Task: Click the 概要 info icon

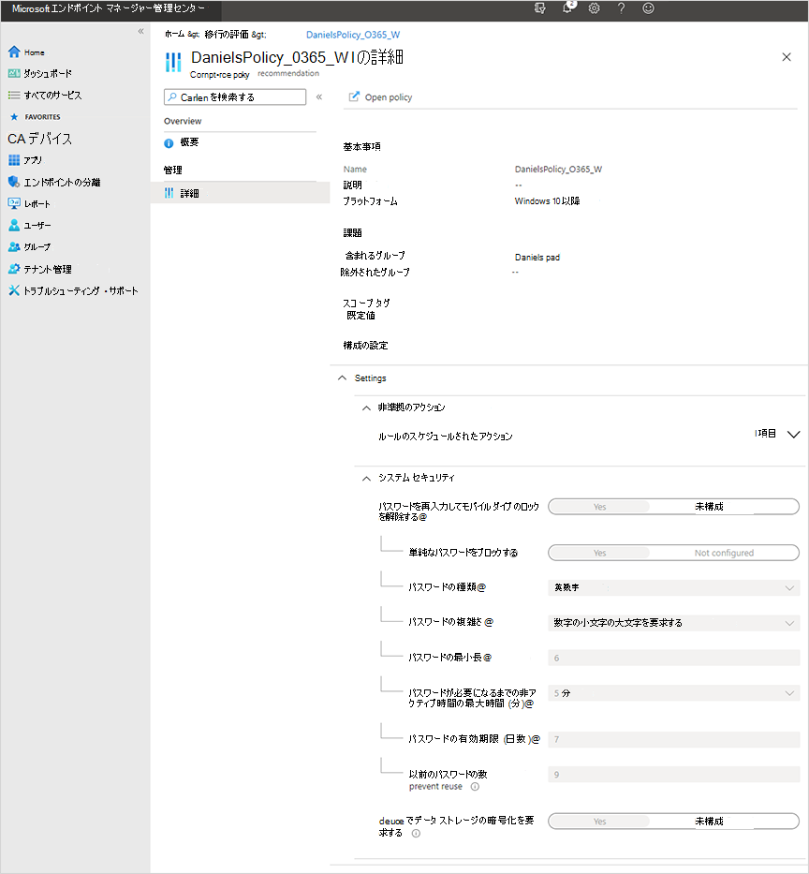Action: pyautogui.click(x=169, y=143)
